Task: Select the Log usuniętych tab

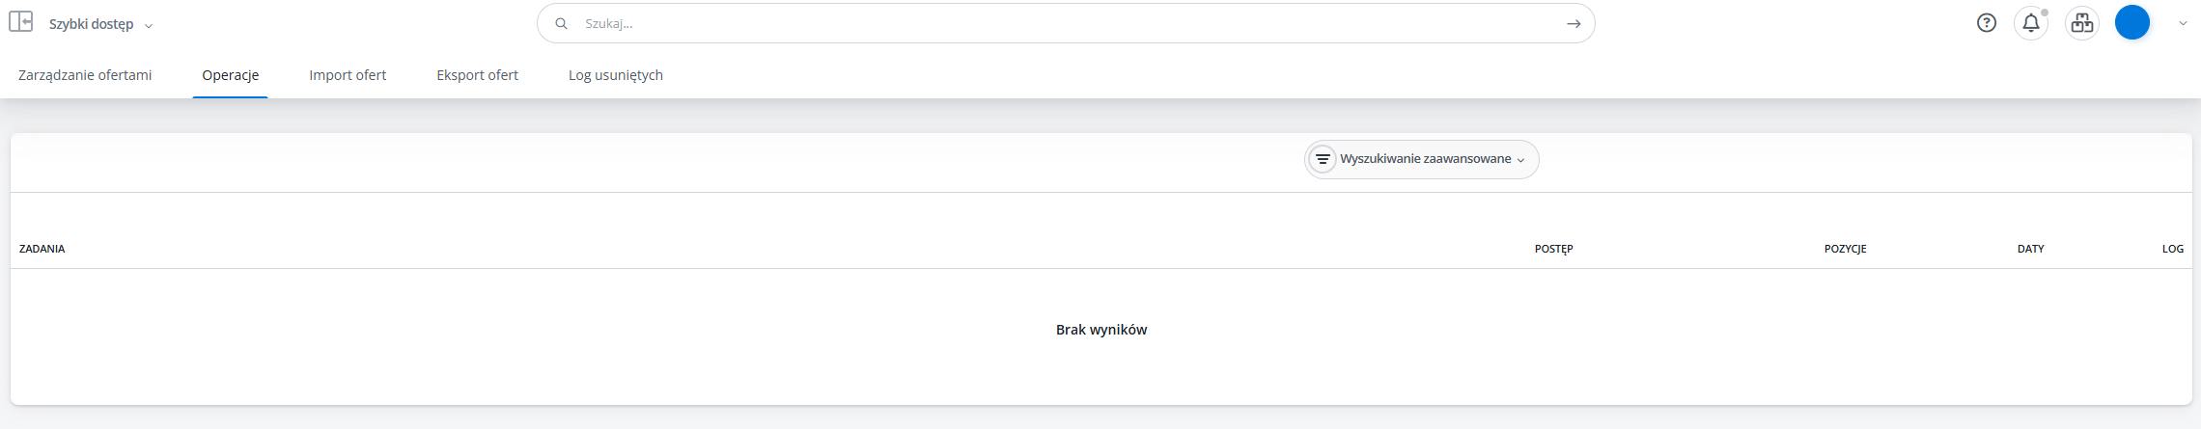Action: pyautogui.click(x=615, y=75)
